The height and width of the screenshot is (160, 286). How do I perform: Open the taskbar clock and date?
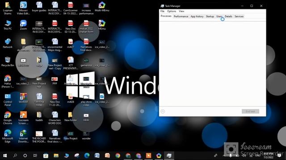point(269,156)
